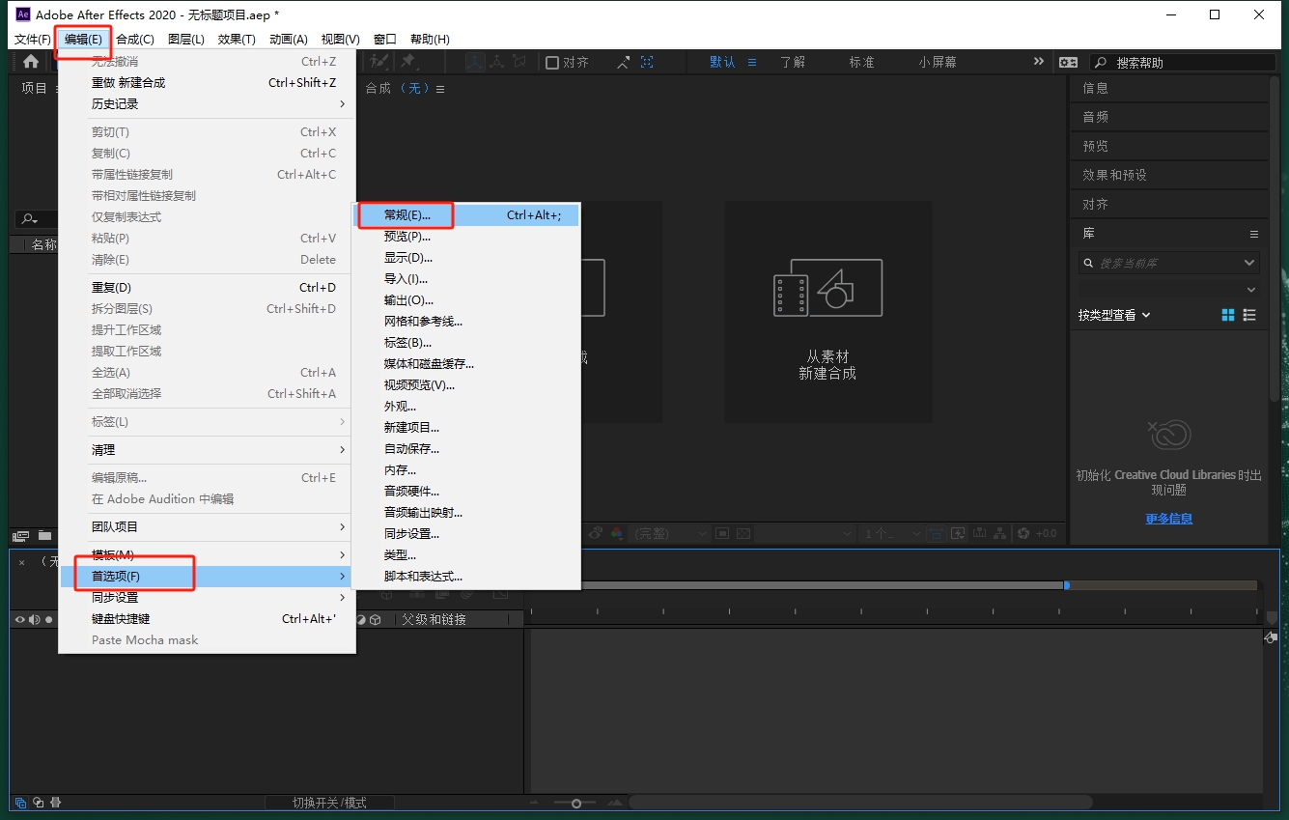Open the 合成(C) menu
This screenshot has height=820, width=1289.
click(134, 40)
